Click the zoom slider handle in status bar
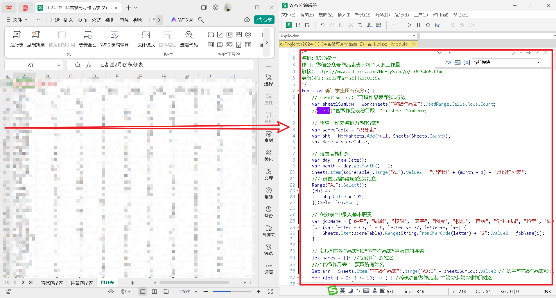This screenshot has height=298, width=556. [x=232, y=292]
